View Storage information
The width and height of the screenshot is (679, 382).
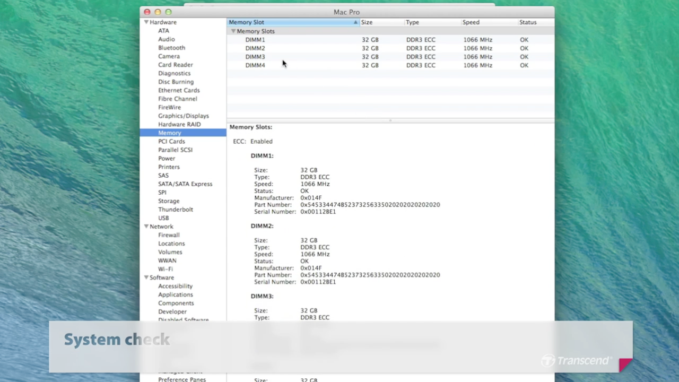(x=169, y=201)
